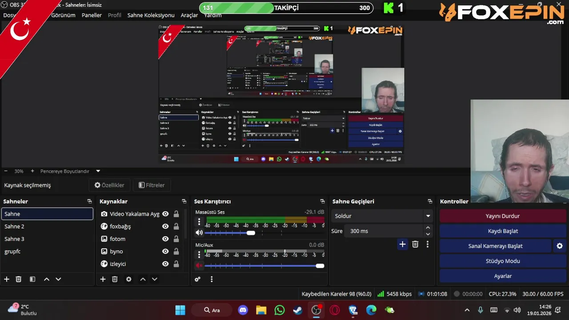Select the Sahne 2 scene
This screenshot has width=569, height=320.
pos(47,226)
